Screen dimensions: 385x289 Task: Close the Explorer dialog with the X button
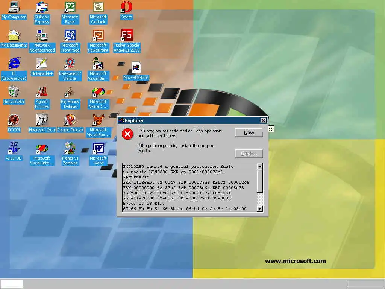[x=263, y=120]
